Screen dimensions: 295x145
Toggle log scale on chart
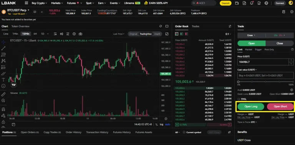click(x=161, y=124)
